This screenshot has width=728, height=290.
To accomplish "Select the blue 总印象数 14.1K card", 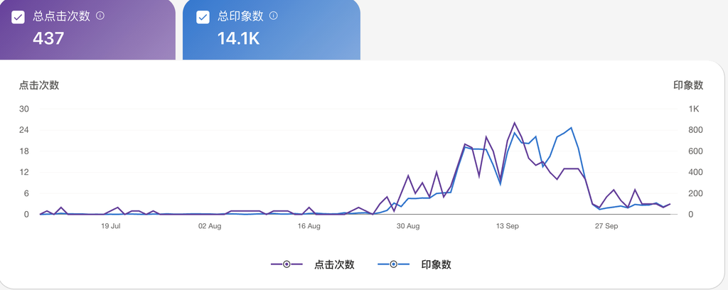I will point(271,30).
